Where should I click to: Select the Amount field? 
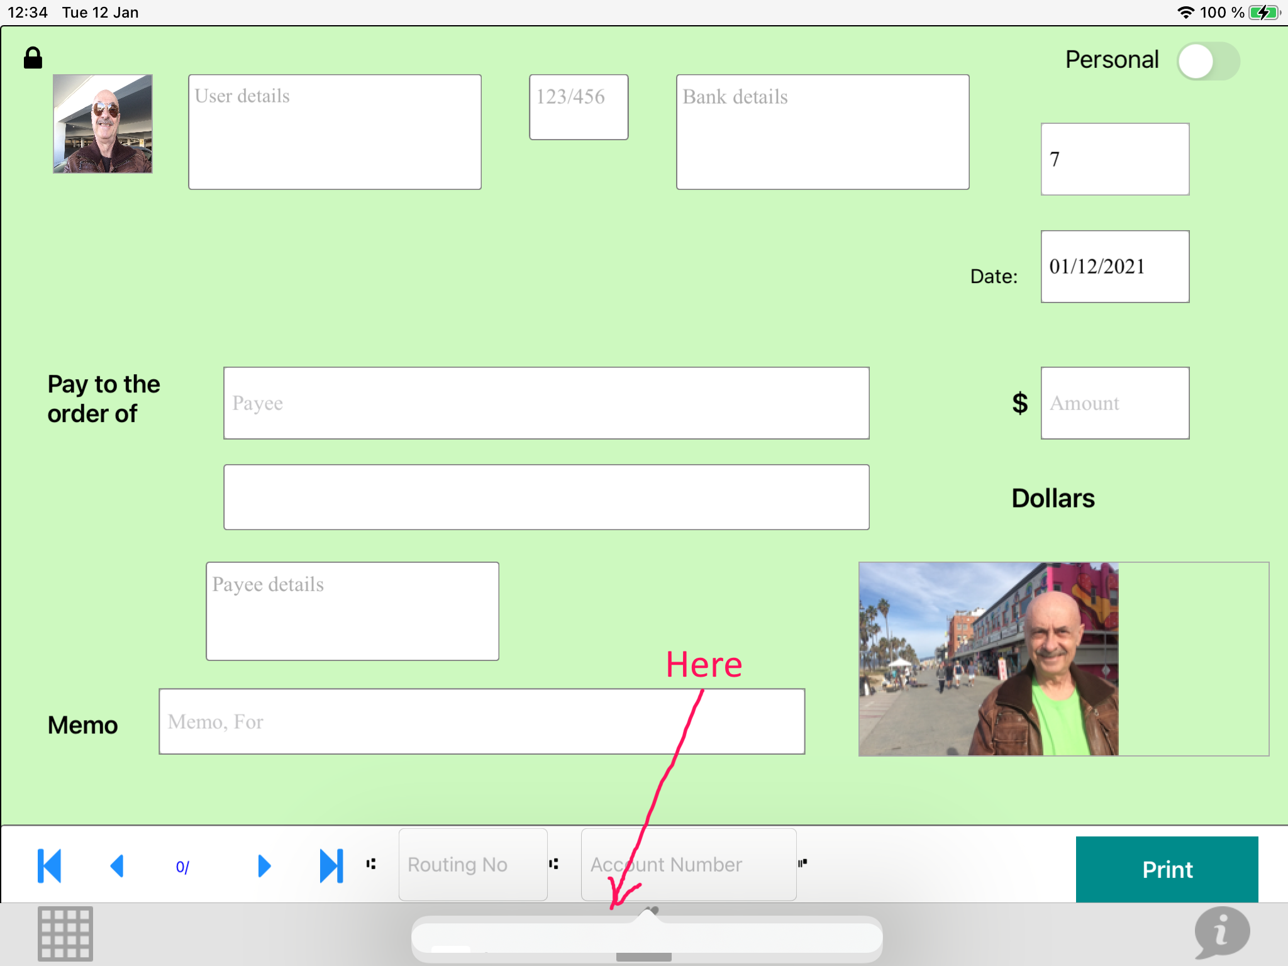pyautogui.click(x=1114, y=402)
